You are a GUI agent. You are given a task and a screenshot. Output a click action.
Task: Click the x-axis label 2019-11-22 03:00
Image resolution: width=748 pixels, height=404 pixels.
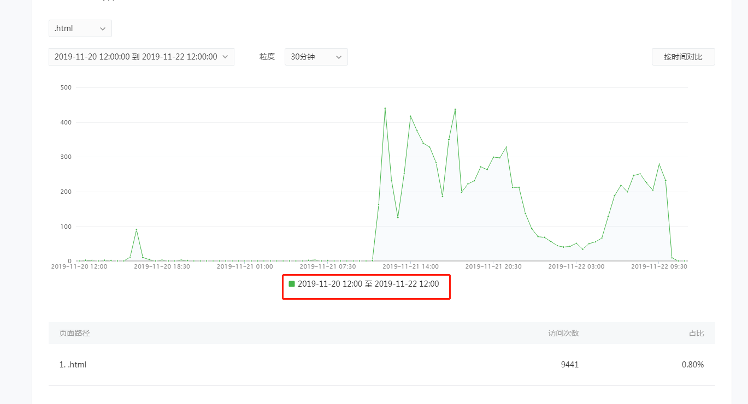click(x=576, y=266)
